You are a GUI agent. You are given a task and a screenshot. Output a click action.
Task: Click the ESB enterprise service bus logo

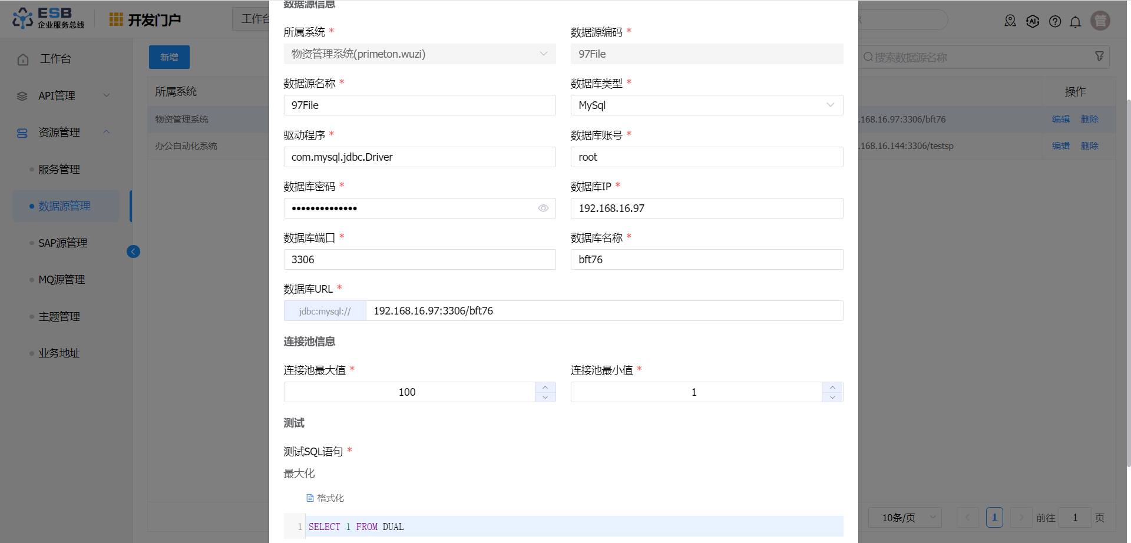(x=48, y=18)
